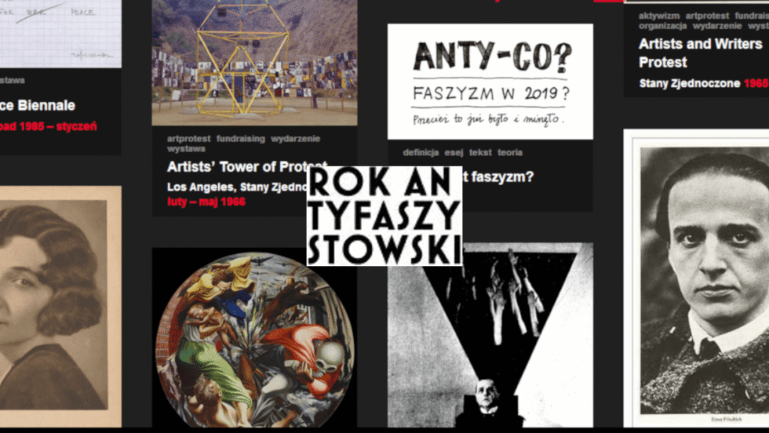Click the yellow tower sculpture photo

pos(254,63)
